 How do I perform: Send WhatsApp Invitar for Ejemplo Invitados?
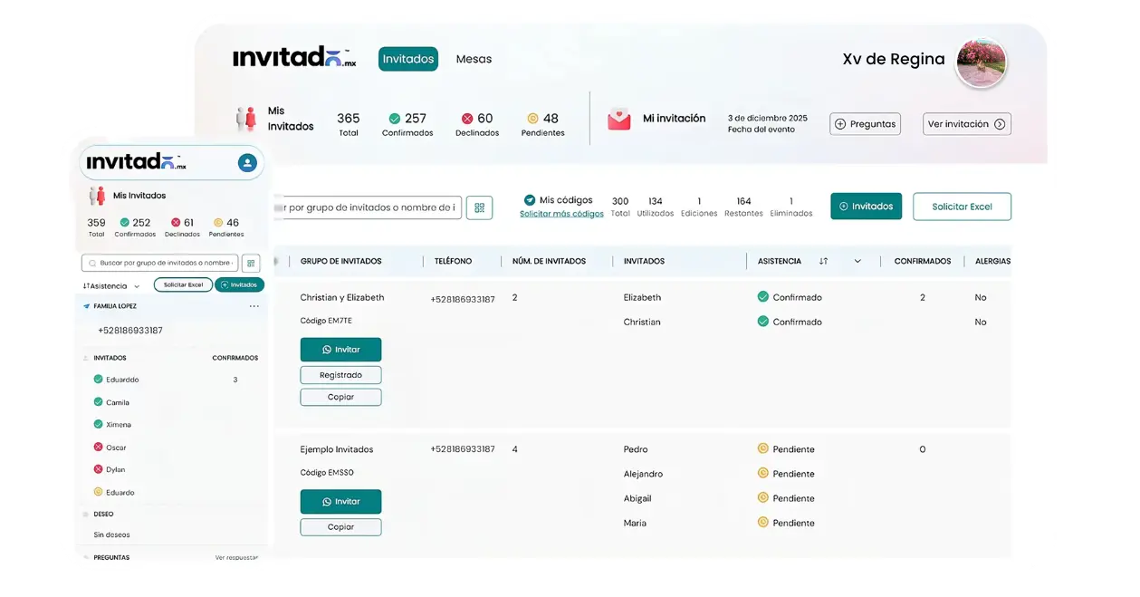340,501
